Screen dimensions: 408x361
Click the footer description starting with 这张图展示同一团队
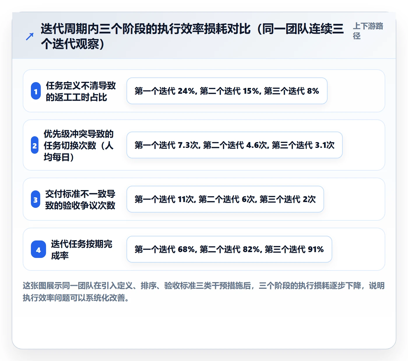coord(204,292)
